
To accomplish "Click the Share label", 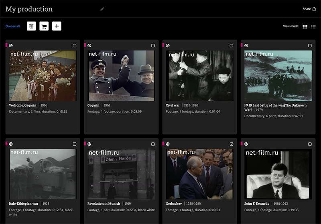I will [307, 9].
